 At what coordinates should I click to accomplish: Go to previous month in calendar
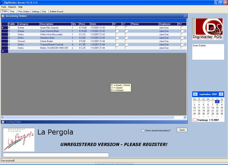pyautogui.click(x=195, y=94)
